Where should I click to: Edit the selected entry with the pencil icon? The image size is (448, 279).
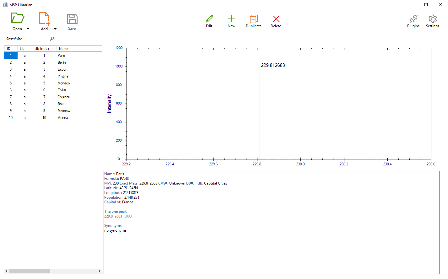tap(209, 19)
